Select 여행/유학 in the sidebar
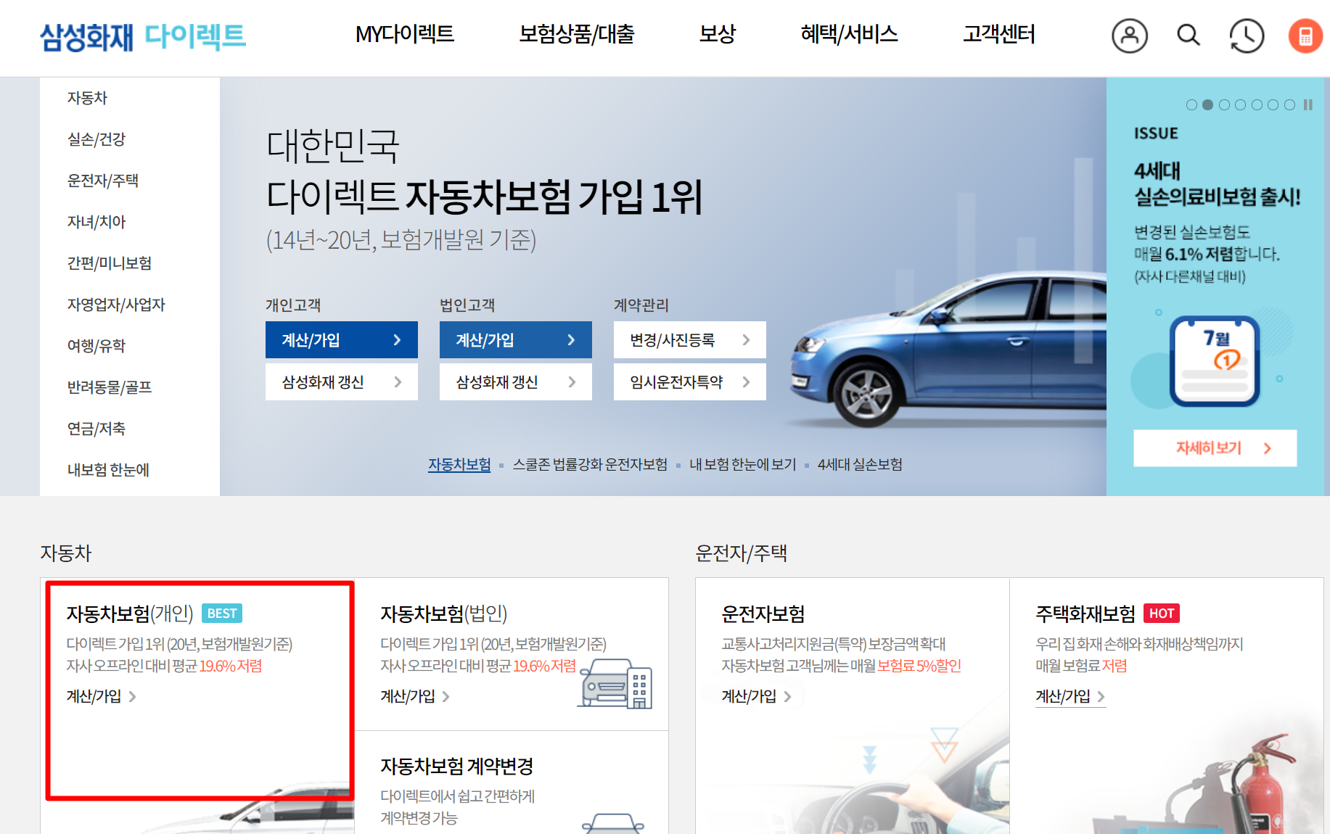Screen dimensions: 1330x834 pos(97,346)
